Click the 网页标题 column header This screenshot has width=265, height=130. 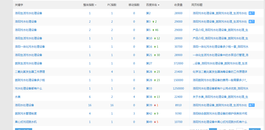click(x=197, y=5)
